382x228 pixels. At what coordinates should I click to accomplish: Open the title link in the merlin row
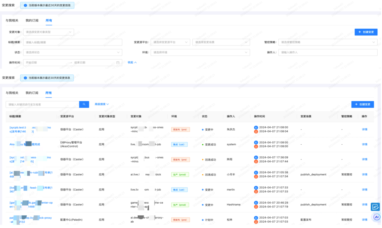(x=31, y=190)
